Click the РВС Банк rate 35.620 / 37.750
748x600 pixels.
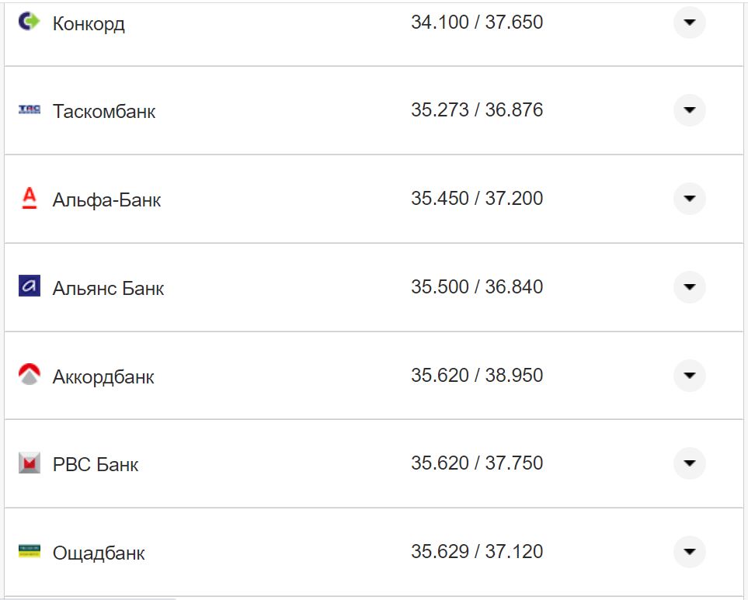click(477, 463)
